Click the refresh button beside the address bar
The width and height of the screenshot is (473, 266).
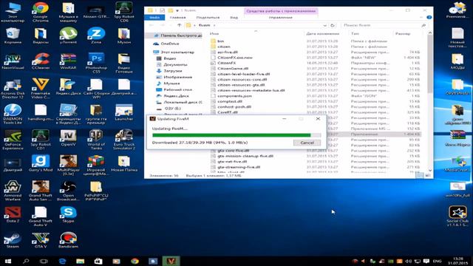333,25
